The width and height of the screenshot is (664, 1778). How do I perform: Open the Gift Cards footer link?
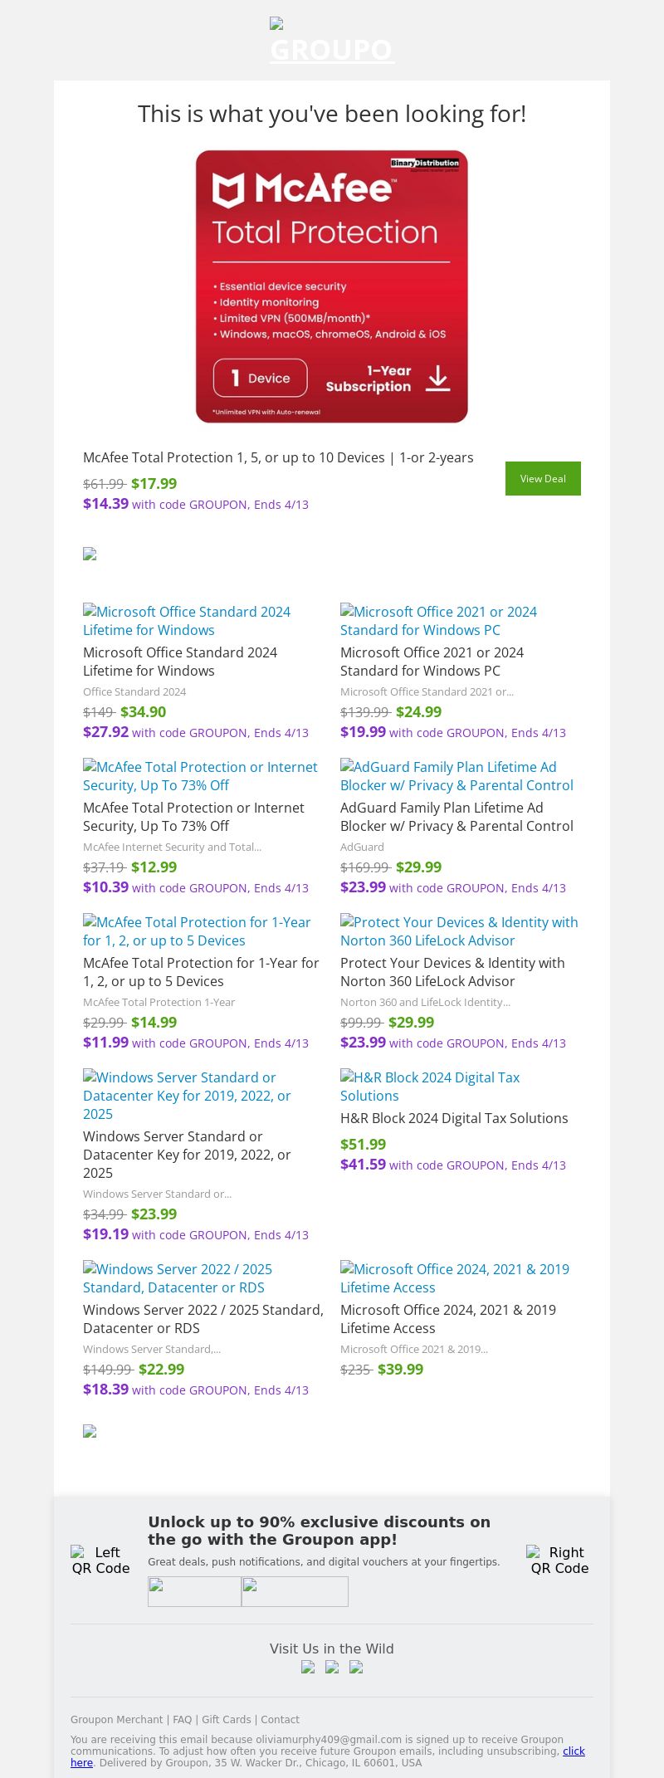pos(226,1720)
